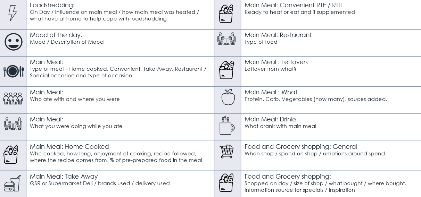Screen dimensions: 421x197
Task: Select the shopping cart icon
Action: 226,152
